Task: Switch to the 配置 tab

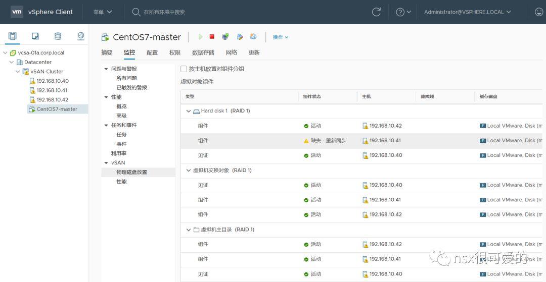Action: pyautogui.click(x=152, y=52)
